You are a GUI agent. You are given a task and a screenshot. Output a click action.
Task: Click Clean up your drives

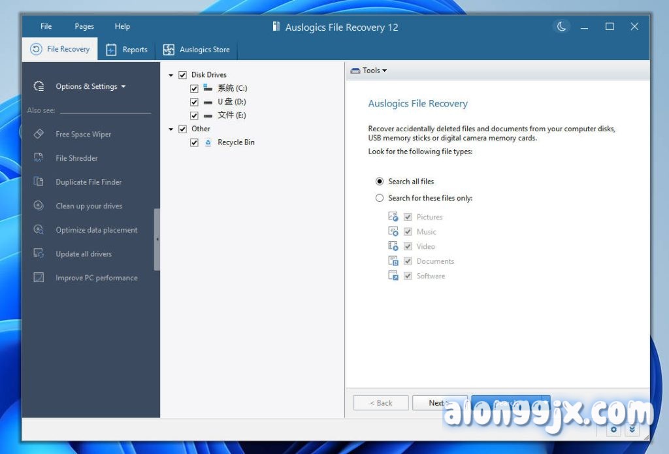pos(89,206)
